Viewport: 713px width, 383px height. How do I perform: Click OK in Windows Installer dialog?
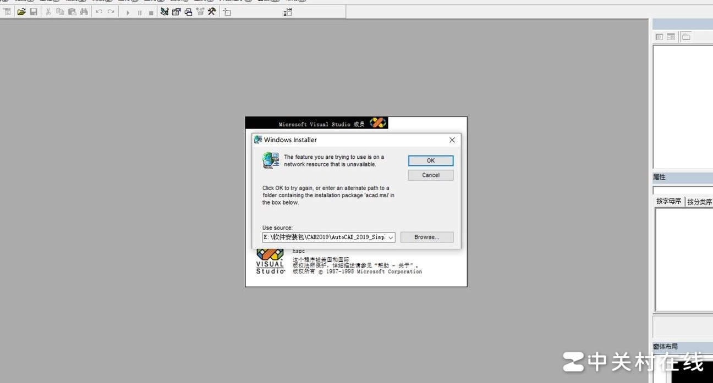pyautogui.click(x=430, y=160)
